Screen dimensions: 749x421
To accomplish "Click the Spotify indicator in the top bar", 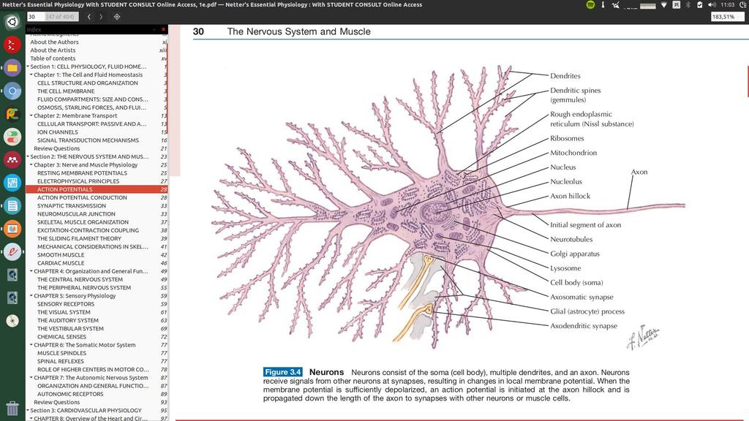I will coord(590,5).
